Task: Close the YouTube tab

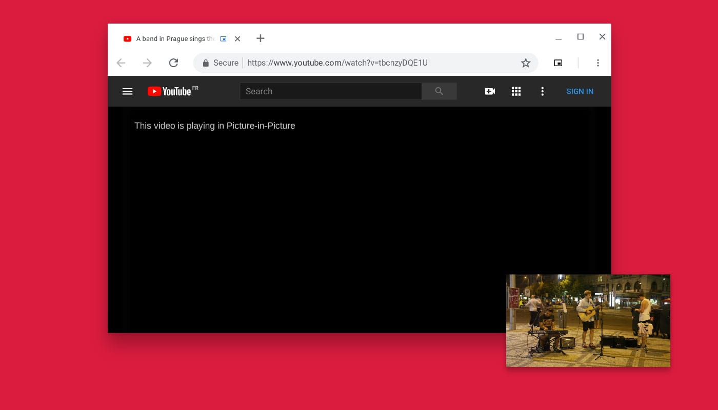Action: [237, 38]
